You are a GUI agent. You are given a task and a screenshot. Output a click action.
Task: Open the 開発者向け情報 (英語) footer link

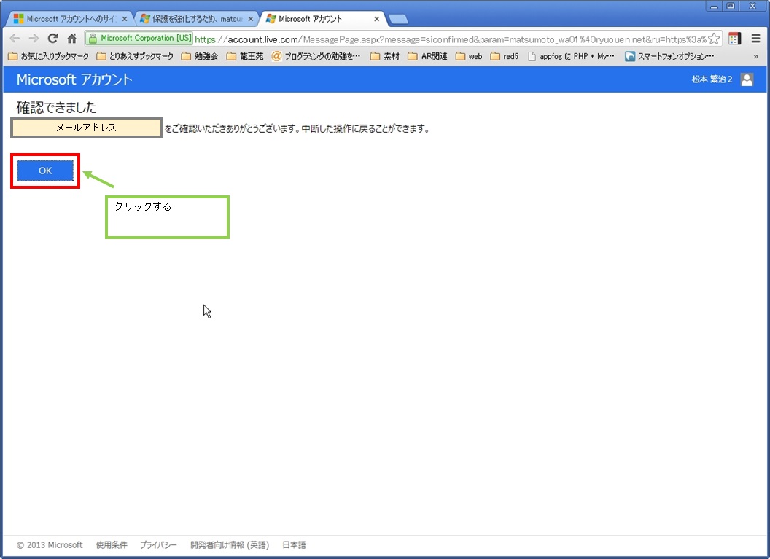230,544
